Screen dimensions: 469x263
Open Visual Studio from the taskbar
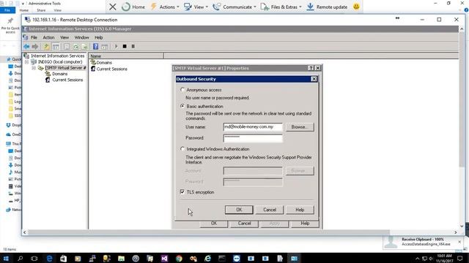tap(164, 258)
